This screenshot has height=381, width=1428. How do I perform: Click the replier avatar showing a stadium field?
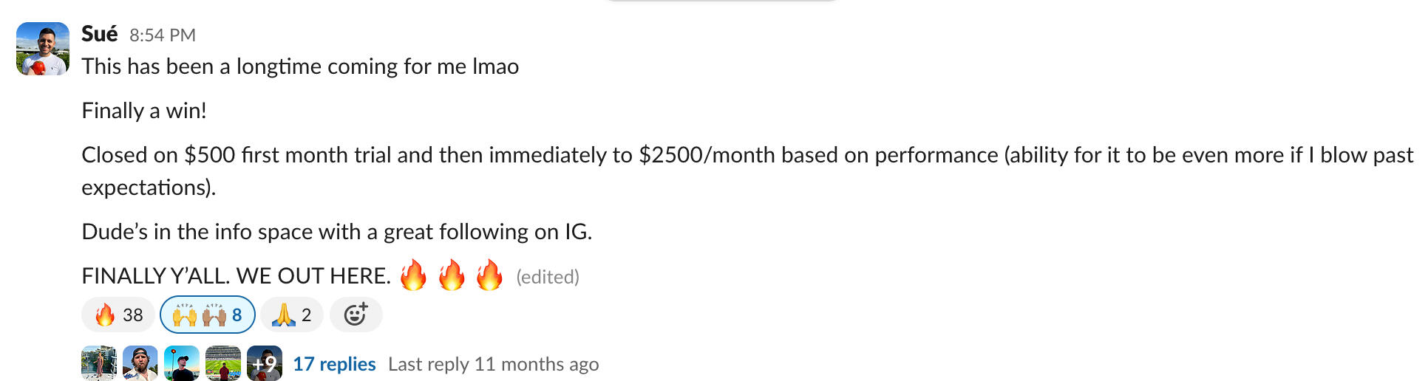click(x=223, y=363)
